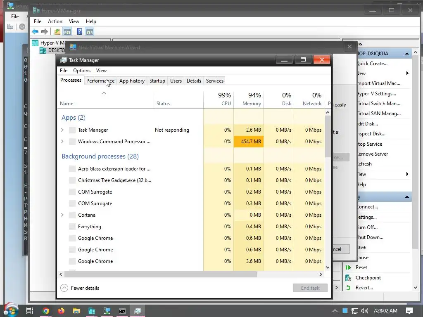Collapse the DESKTOP-D8JQKUA actions section
423x317 pixels.
407,54
